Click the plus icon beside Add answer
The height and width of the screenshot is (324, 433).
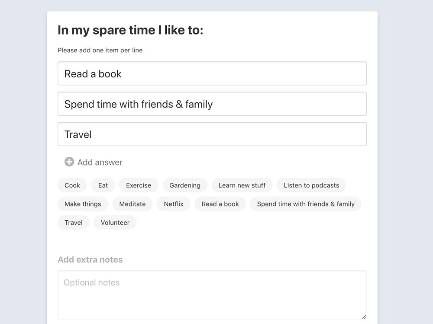click(69, 162)
